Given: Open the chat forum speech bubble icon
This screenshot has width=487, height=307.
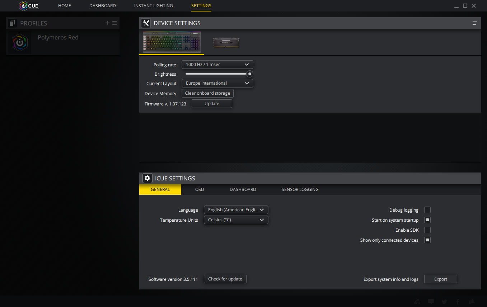Looking at the screenshot, I should click(x=431, y=302).
